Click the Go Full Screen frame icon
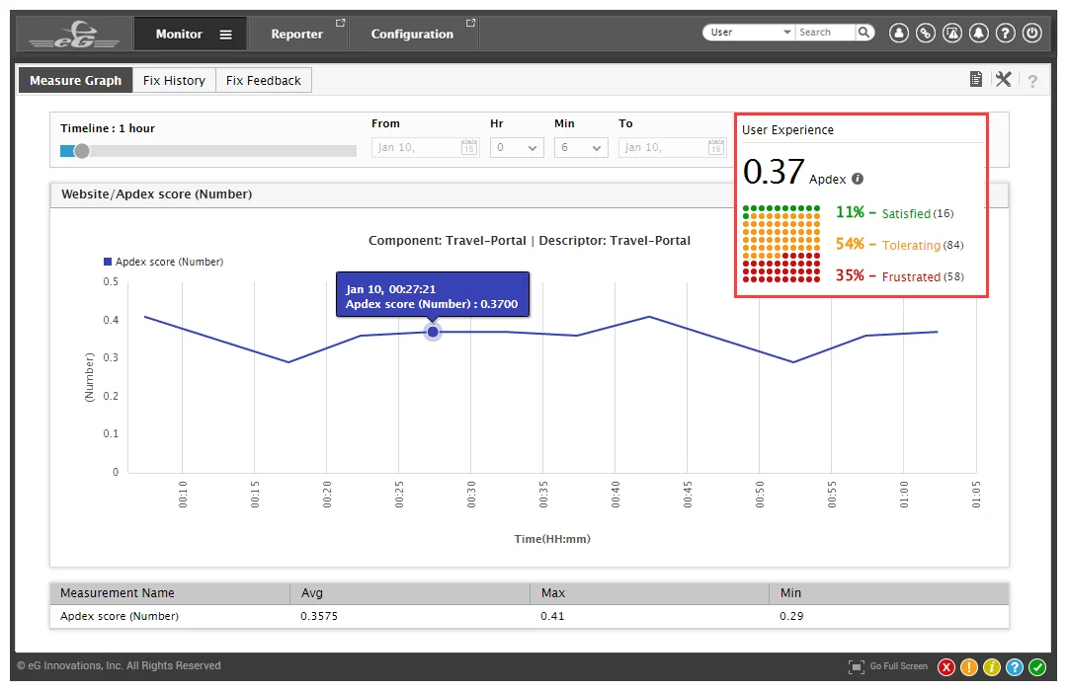1067x691 pixels. [x=856, y=666]
